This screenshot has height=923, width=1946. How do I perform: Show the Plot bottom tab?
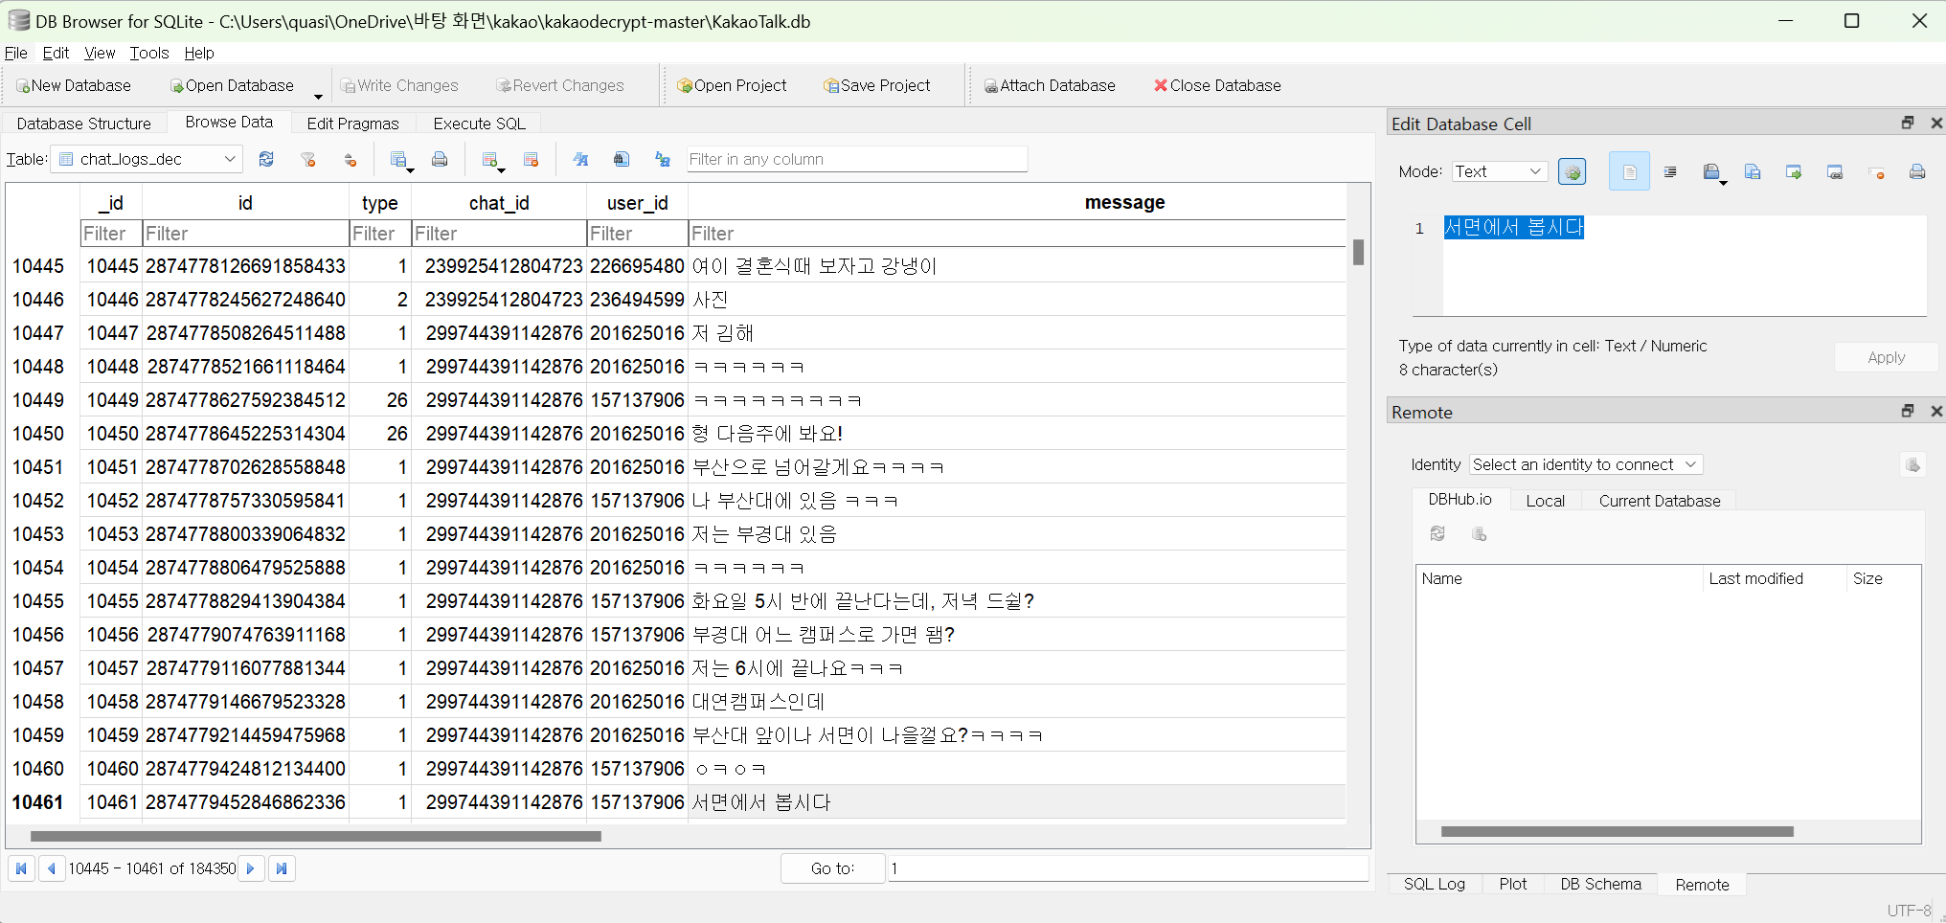click(x=1513, y=884)
